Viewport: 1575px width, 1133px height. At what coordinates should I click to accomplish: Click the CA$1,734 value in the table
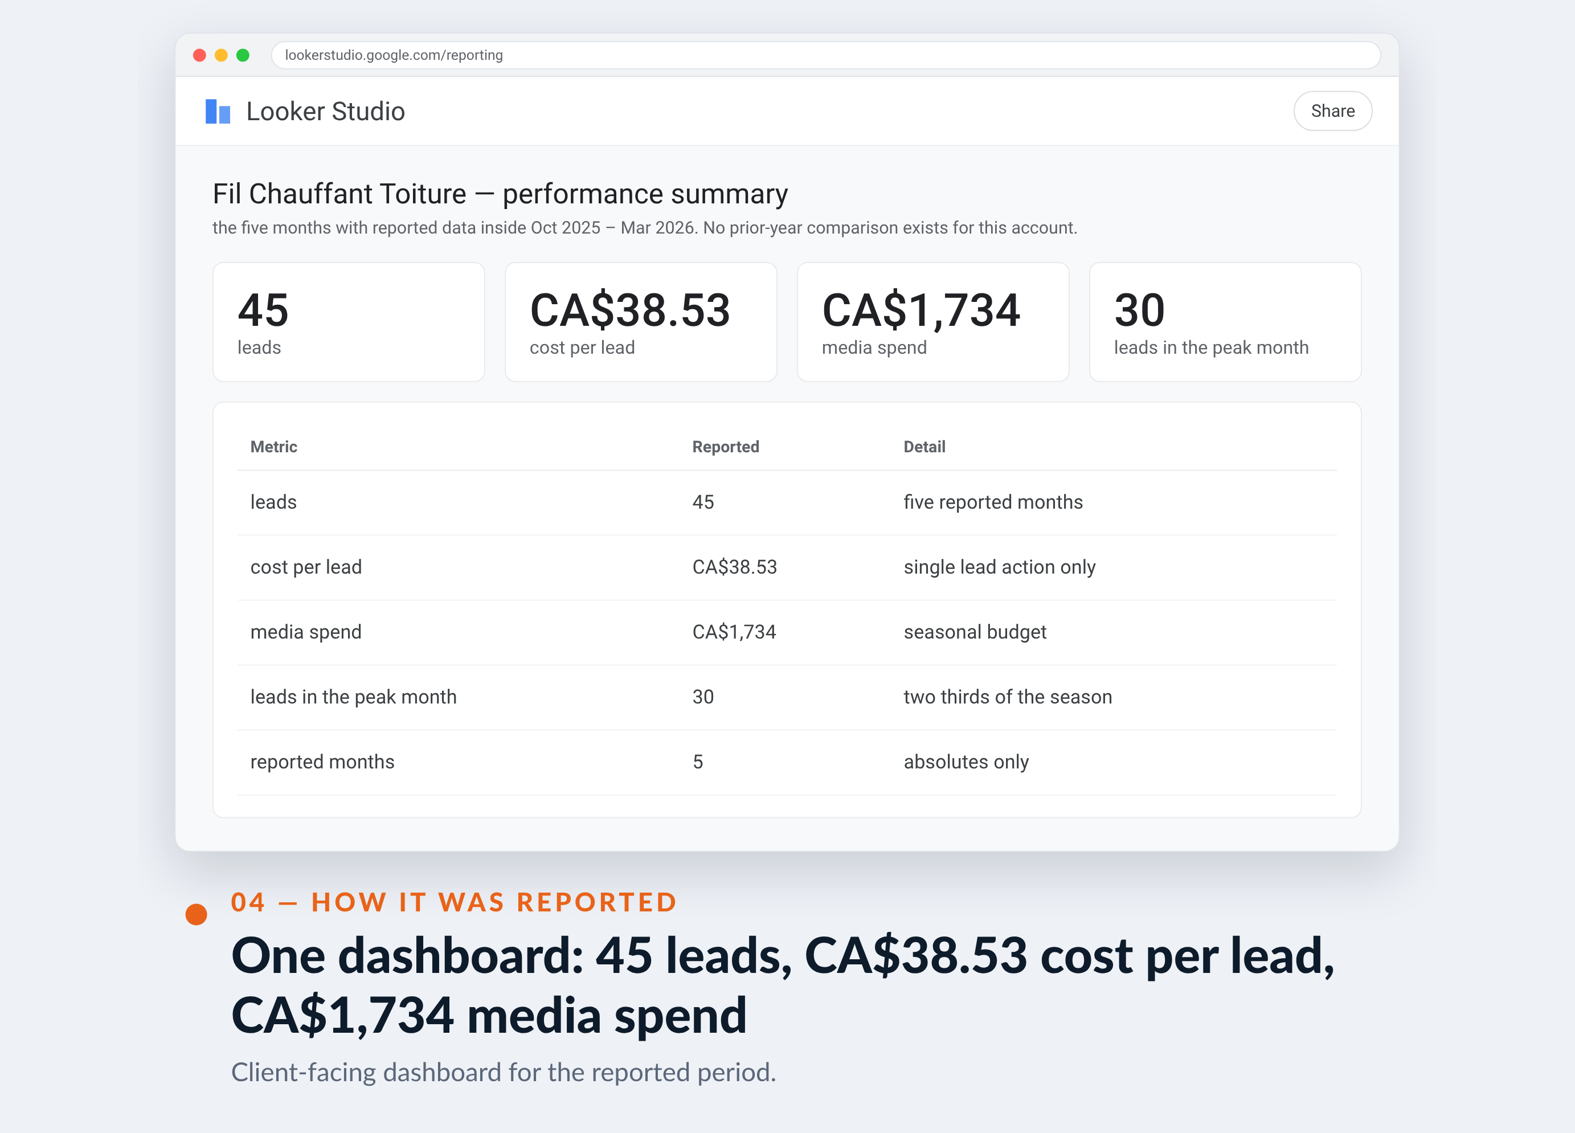[x=734, y=632]
